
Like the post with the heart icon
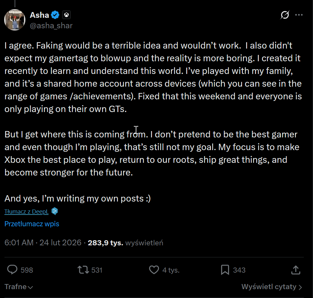[x=154, y=270]
